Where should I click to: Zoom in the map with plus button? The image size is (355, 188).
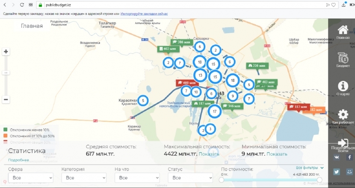point(6,52)
